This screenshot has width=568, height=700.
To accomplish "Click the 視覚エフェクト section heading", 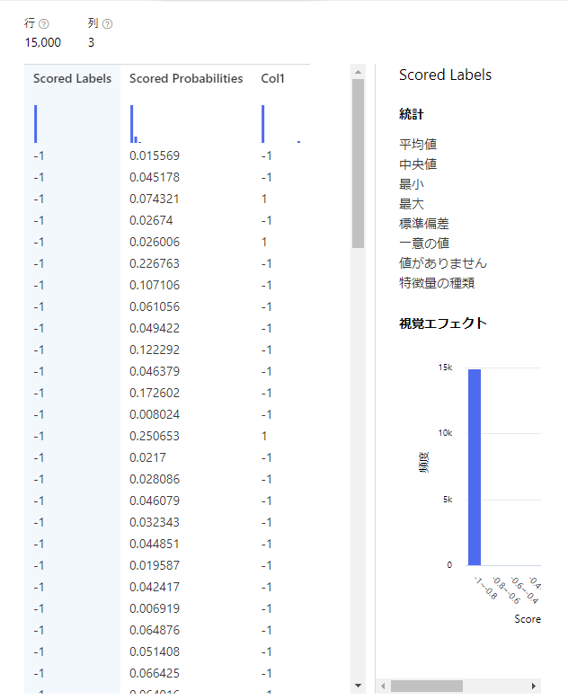I will tap(443, 323).
